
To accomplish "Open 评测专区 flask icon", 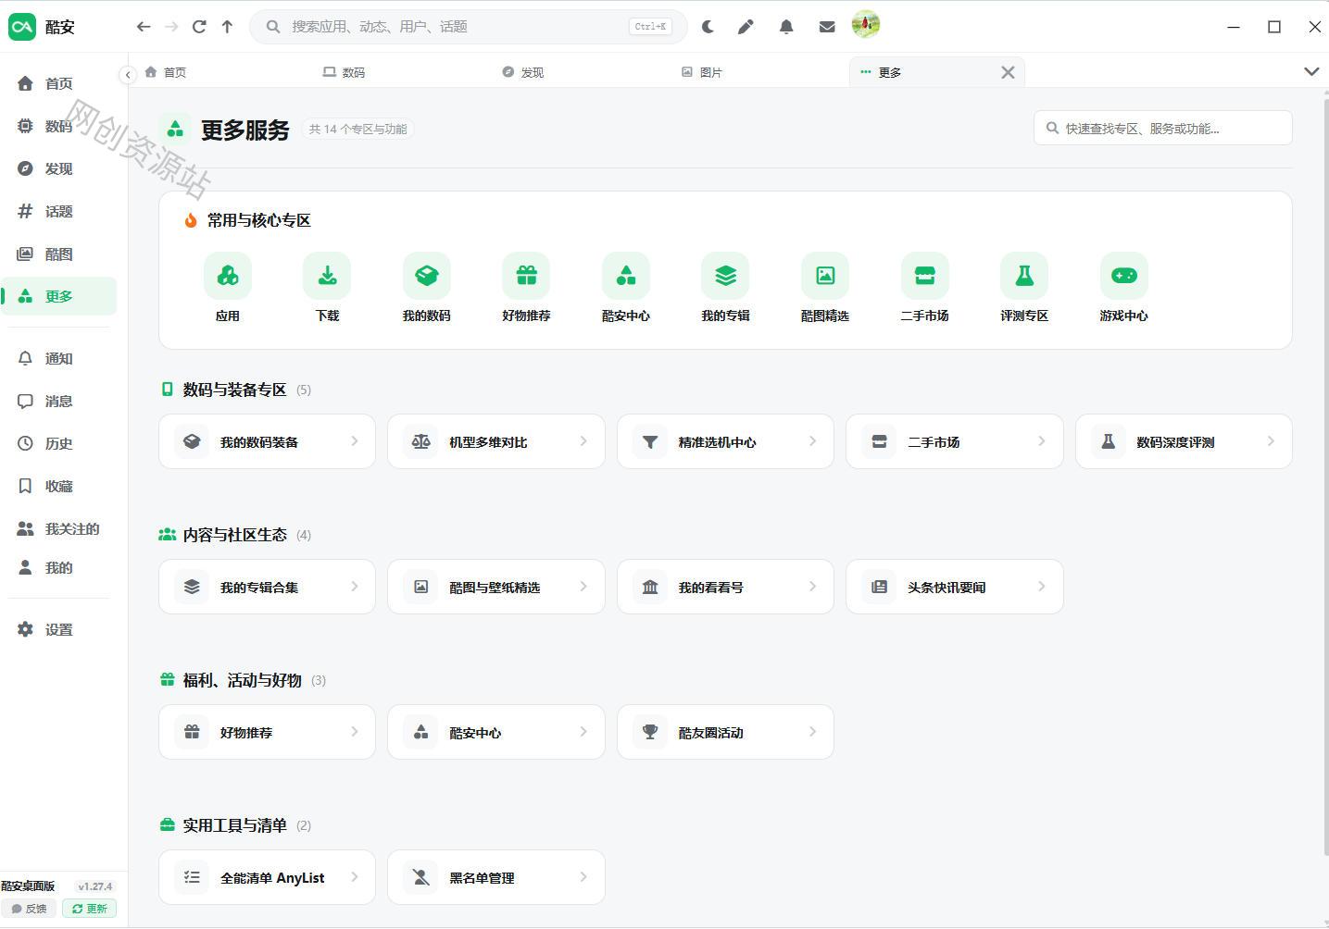I will tap(1024, 276).
